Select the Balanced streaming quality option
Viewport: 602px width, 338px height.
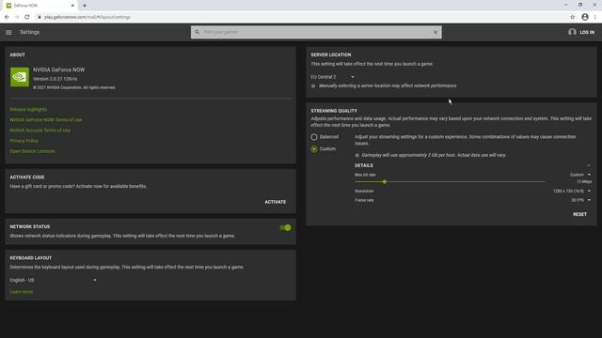314,137
